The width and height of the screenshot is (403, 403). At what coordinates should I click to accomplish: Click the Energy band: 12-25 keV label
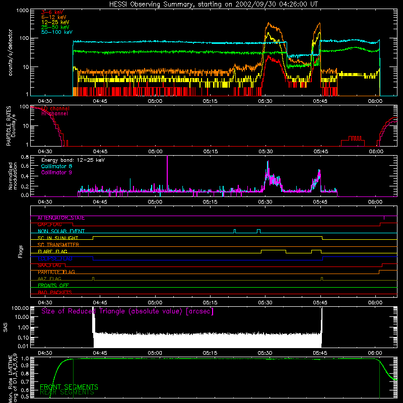(x=73, y=160)
